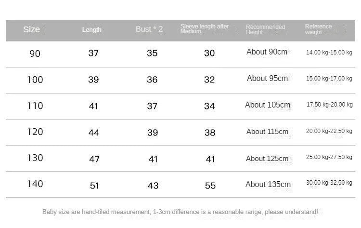361x228 pixels.
Task: Click the Recommended Height header
Action: pos(265,29)
